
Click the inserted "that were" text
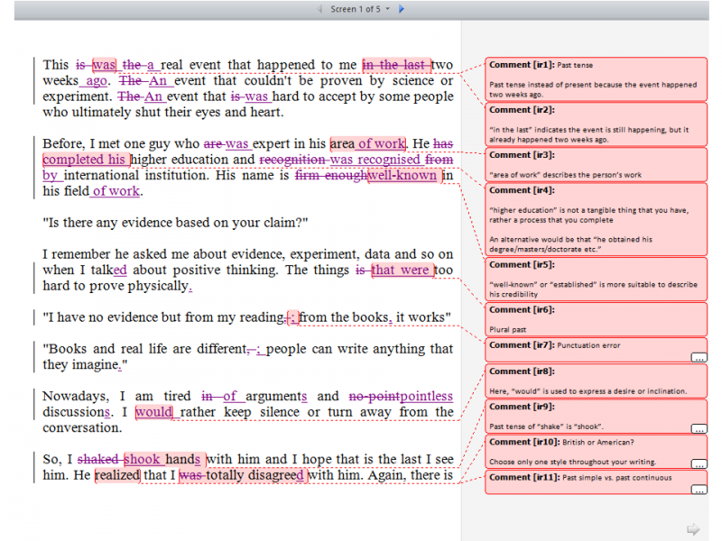coord(402,270)
